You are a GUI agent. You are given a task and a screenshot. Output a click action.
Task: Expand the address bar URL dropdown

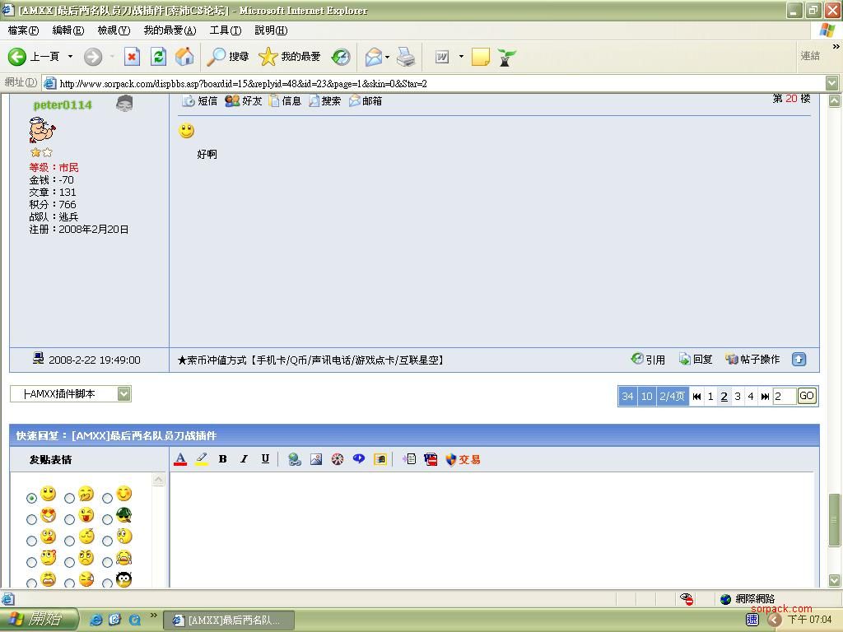(831, 83)
